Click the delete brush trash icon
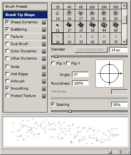131x155 pixels. [120, 152]
